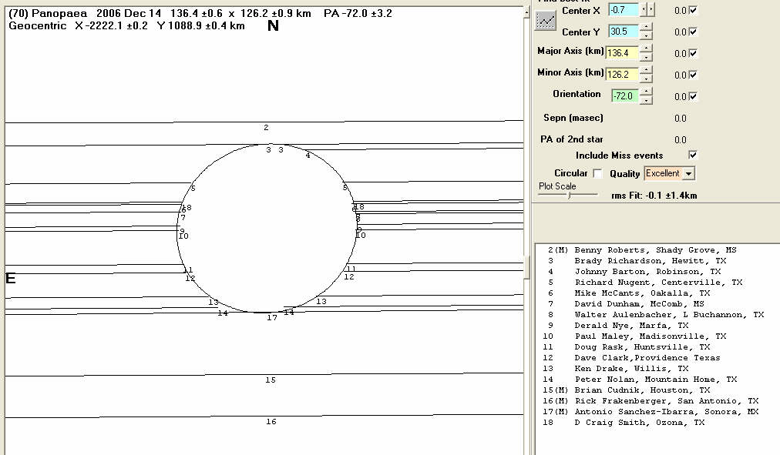Select the Orientation value field
The image size is (780, 455).
tap(625, 96)
